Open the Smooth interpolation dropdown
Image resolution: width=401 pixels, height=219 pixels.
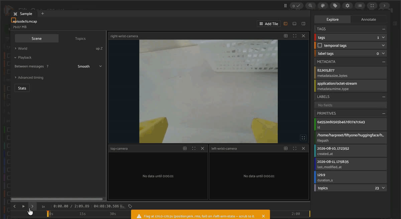pyautogui.click(x=90, y=67)
